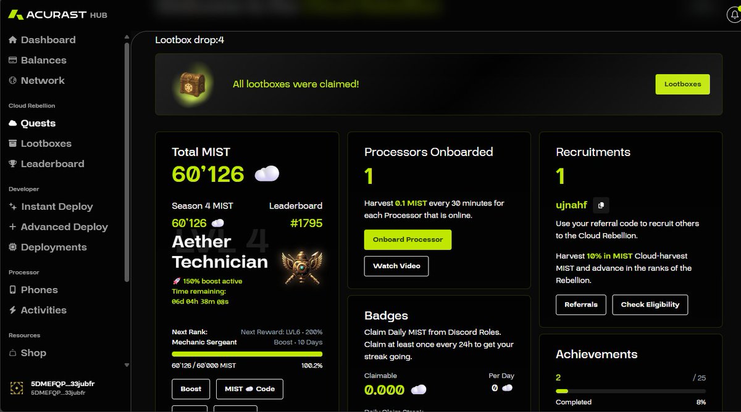This screenshot has height=412, width=741.
Task: Click the Total MIST value 60'126
Action: pyautogui.click(x=208, y=175)
